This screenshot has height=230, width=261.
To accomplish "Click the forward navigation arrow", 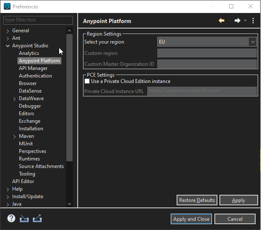I will click(238, 21).
